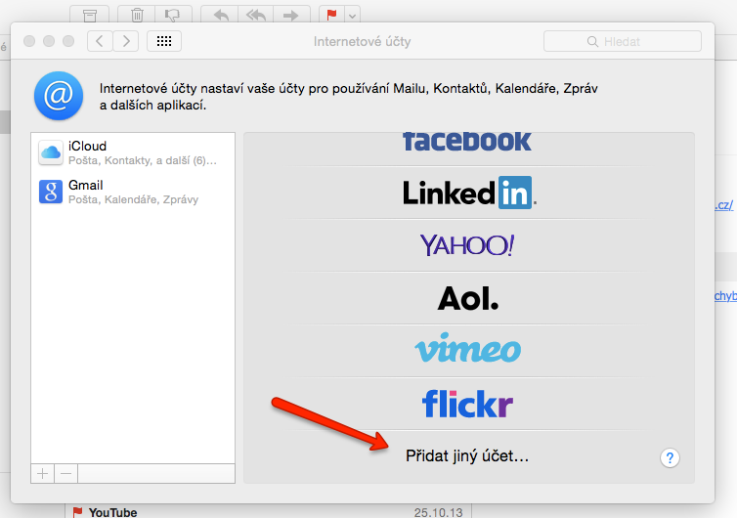This screenshot has height=518, width=737.
Task: Open help with the question mark button
Action: [x=670, y=457]
